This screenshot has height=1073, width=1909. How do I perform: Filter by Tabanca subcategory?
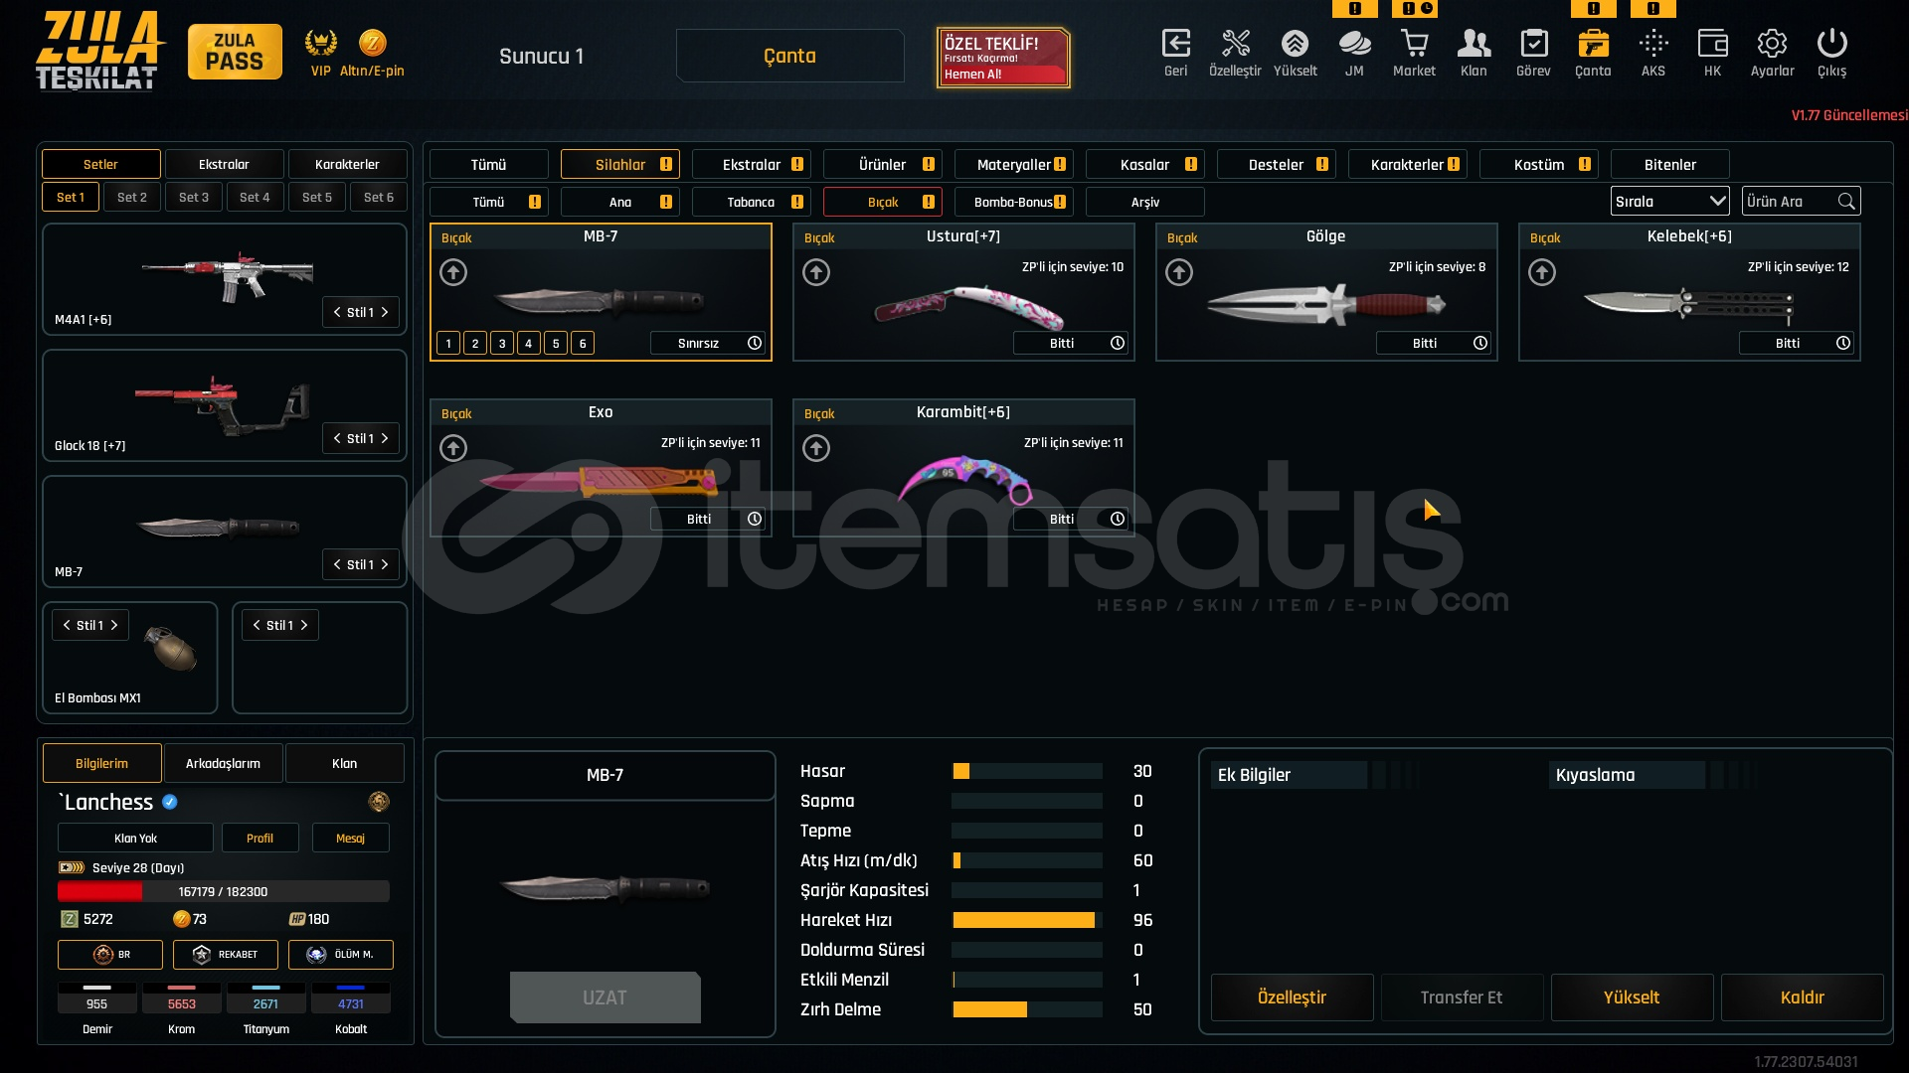(752, 202)
